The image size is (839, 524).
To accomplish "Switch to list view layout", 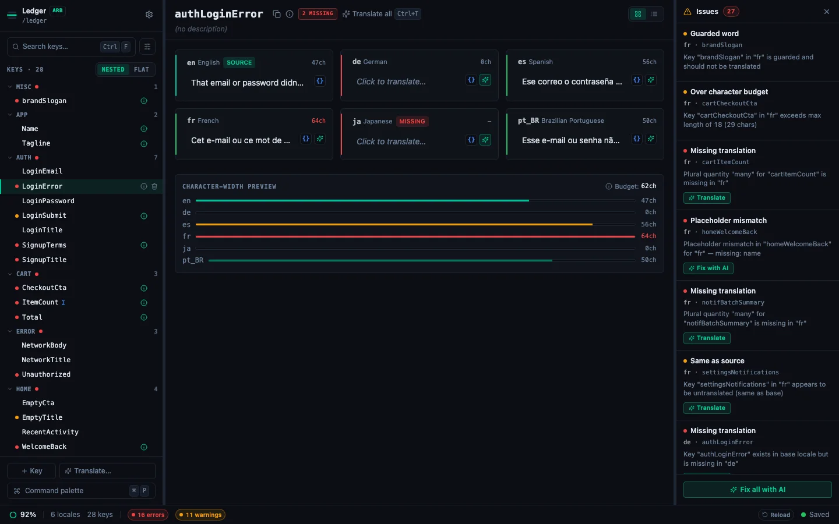I will 654,14.
